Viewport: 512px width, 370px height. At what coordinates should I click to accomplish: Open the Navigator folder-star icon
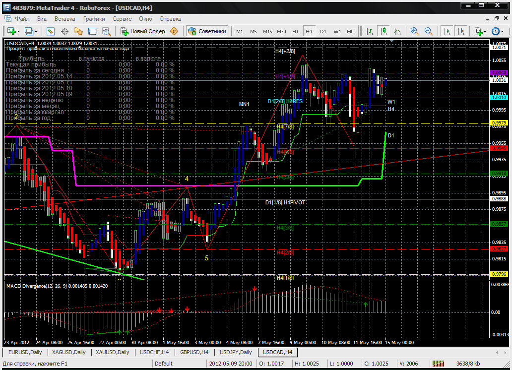click(78, 31)
